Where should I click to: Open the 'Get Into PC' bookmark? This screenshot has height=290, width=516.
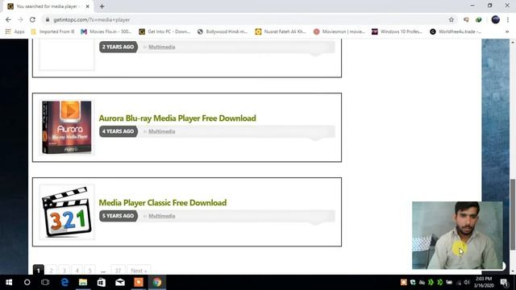(x=164, y=31)
